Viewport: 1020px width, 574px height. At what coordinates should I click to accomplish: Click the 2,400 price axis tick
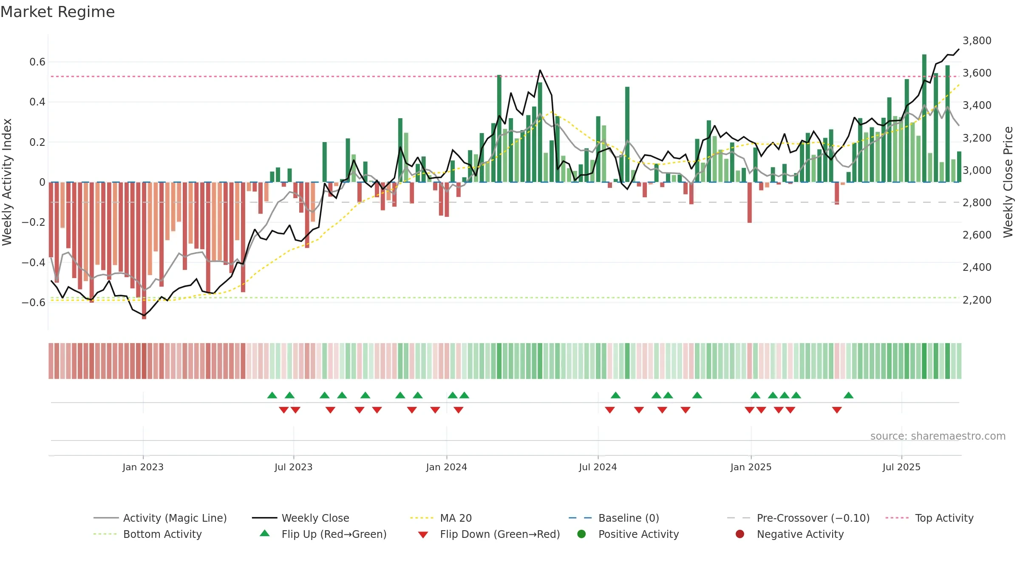click(x=977, y=267)
